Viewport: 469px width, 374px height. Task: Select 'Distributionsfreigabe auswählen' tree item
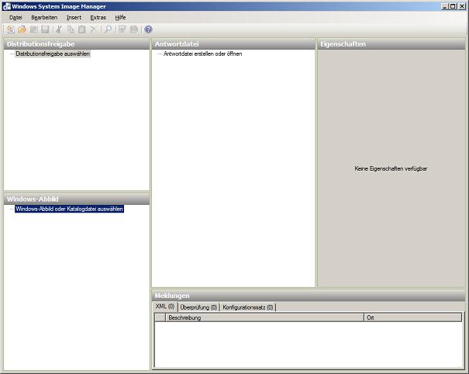(x=53, y=54)
